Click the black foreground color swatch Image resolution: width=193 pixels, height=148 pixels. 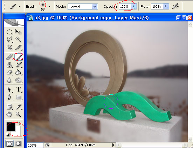(11, 127)
